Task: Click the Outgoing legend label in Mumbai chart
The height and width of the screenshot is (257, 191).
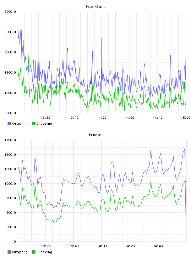Action: [x=19, y=252]
